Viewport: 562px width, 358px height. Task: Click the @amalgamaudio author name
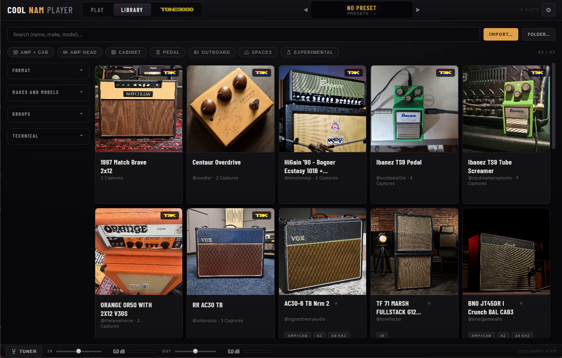tap(485, 319)
